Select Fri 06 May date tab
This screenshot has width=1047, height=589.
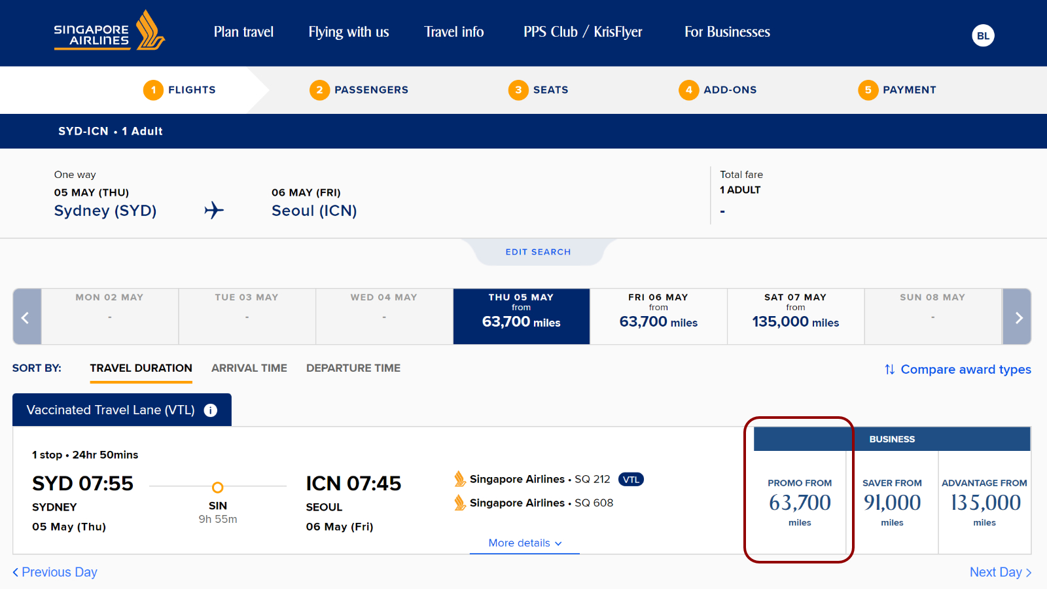(x=658, y=317)
